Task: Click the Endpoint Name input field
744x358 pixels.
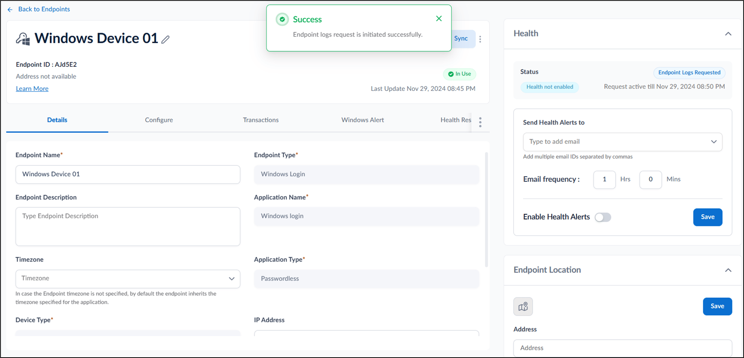Action: (128, 174)
